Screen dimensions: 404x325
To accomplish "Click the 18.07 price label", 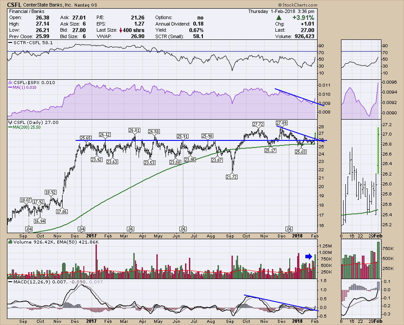I will coord(26,200).
